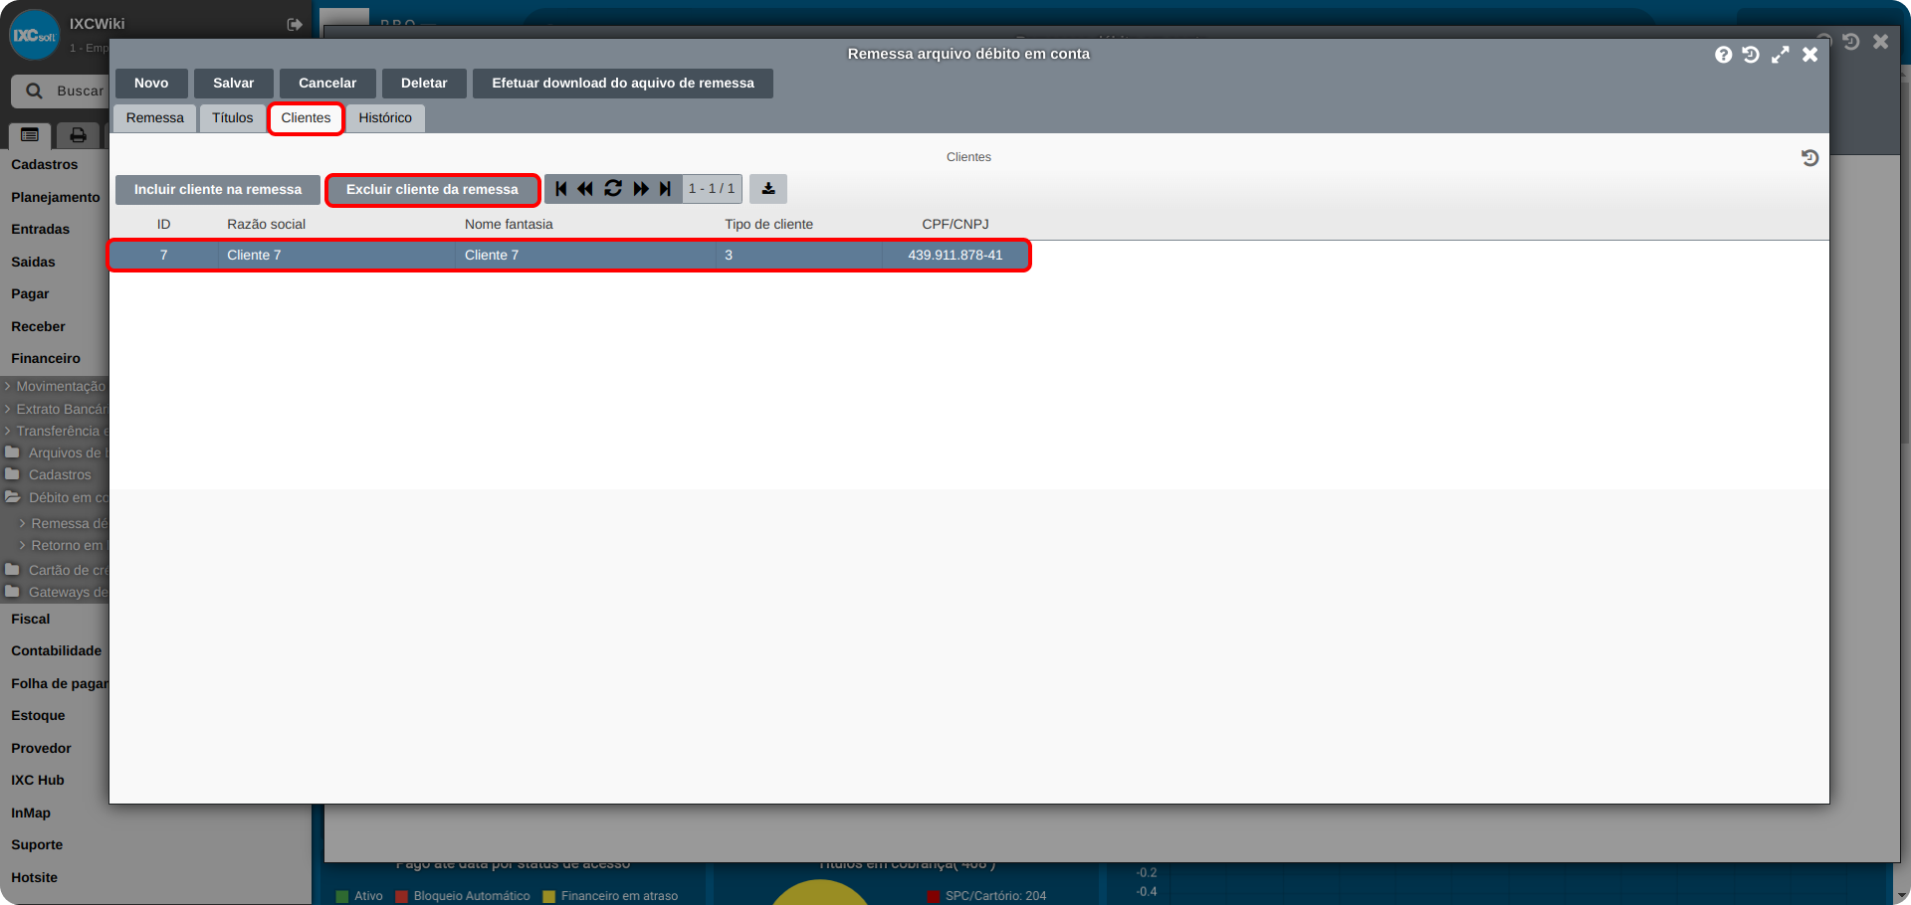Click the page indicator 1 - 1 / 1
The image size is (1911, 905).
point(712,189)
